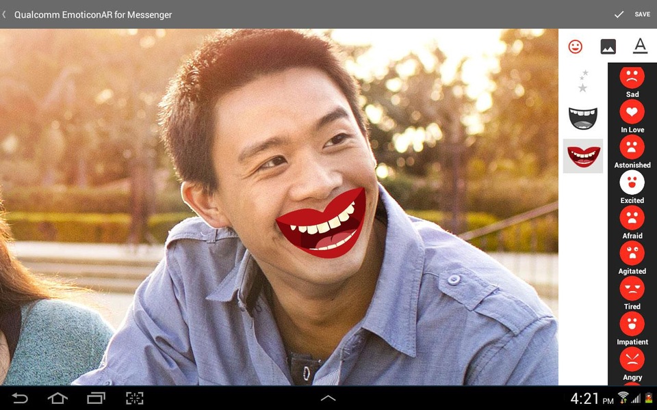Choose the Afraid emoticon
Screen dimensions: 657x410
pyautogui.click(x=632, y=218)
